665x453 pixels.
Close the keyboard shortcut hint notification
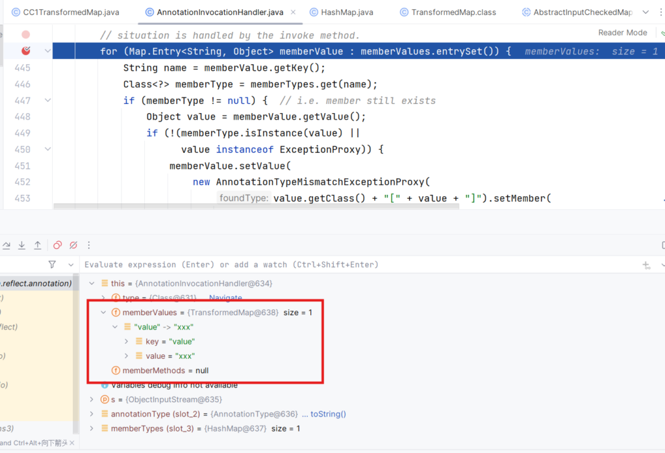pos(72,443)
